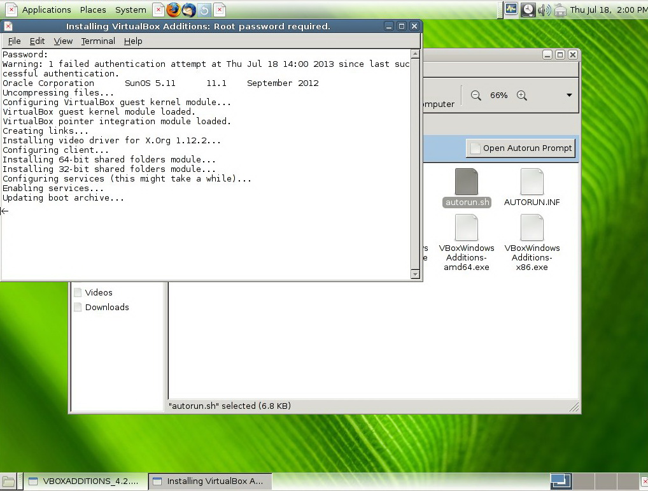The width and height of the screenshot is (648, 491).
Task: Click the terminal window title bar icon
Action: point(8,27)
